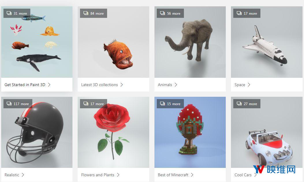Click the '15 more' badge on Minecraft tree
The image size is (304, 182).
click(170, 104)
